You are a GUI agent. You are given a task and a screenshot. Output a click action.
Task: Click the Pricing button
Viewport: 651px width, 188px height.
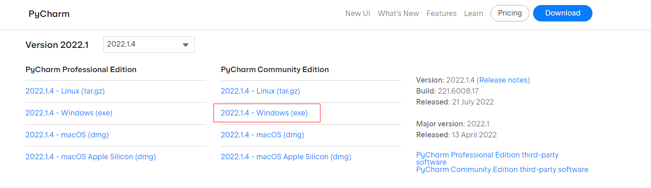point(510,13)
